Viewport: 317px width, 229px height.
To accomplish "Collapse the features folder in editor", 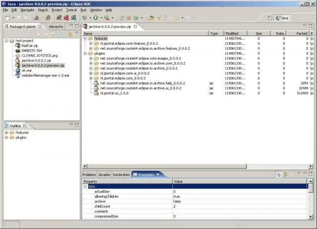I will 85,39.
